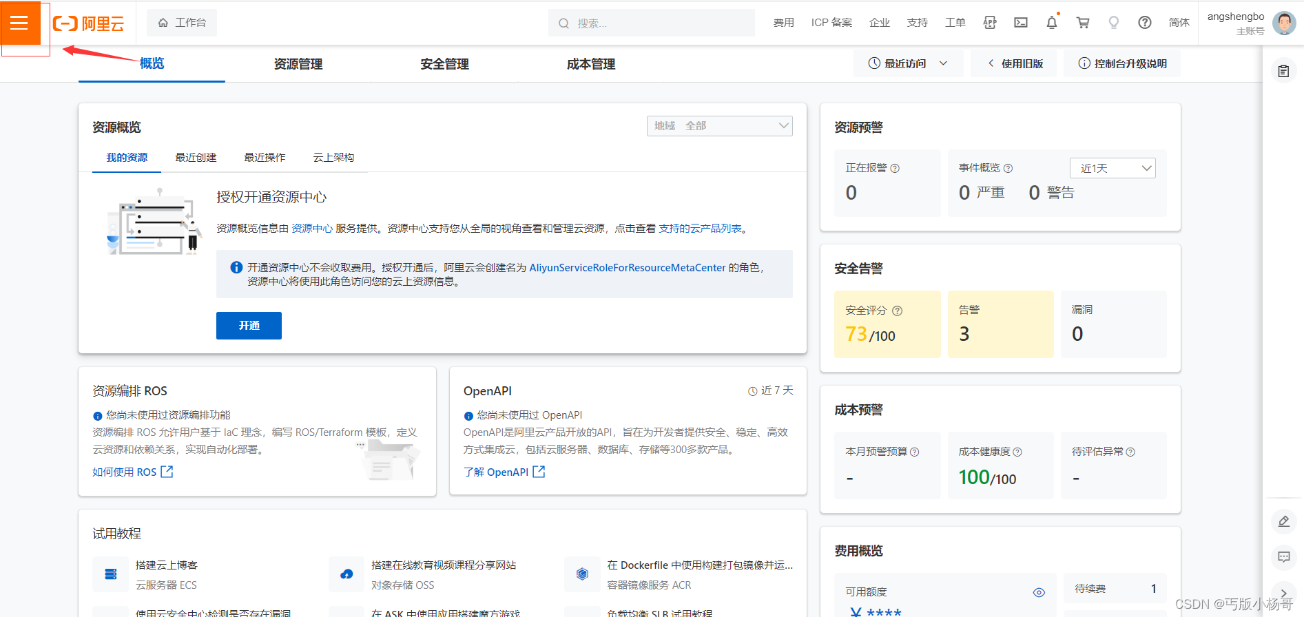Open the ICP 备案 menu
Image resolution: width=1304 pixels, height=617 pixels.
(x=831, y=23)
